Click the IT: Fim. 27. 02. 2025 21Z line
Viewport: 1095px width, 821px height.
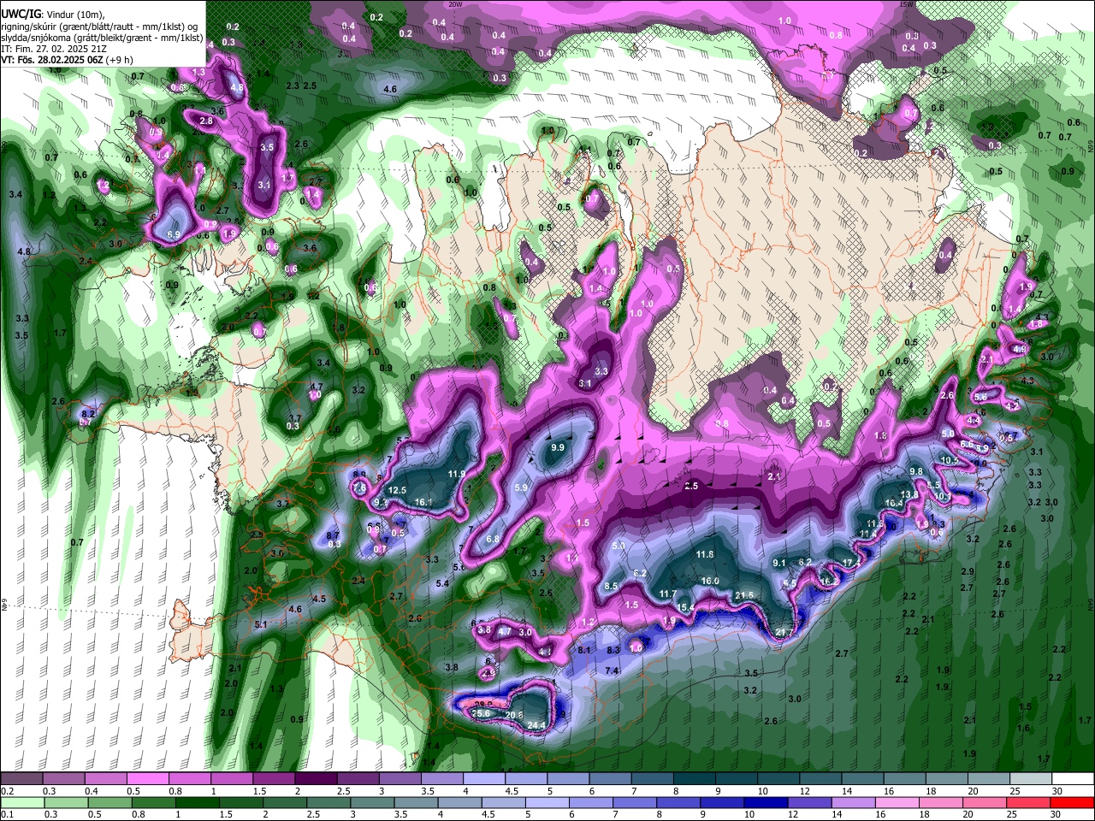(54, 49)
